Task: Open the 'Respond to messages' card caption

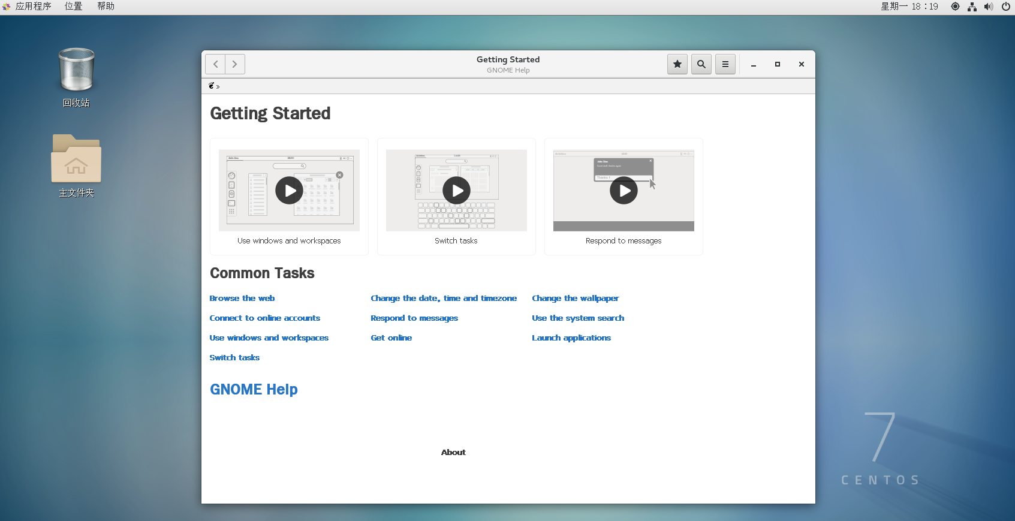Action: click(x=624, y=240)
